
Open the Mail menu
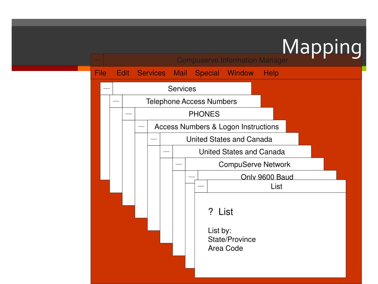(180, 73)
